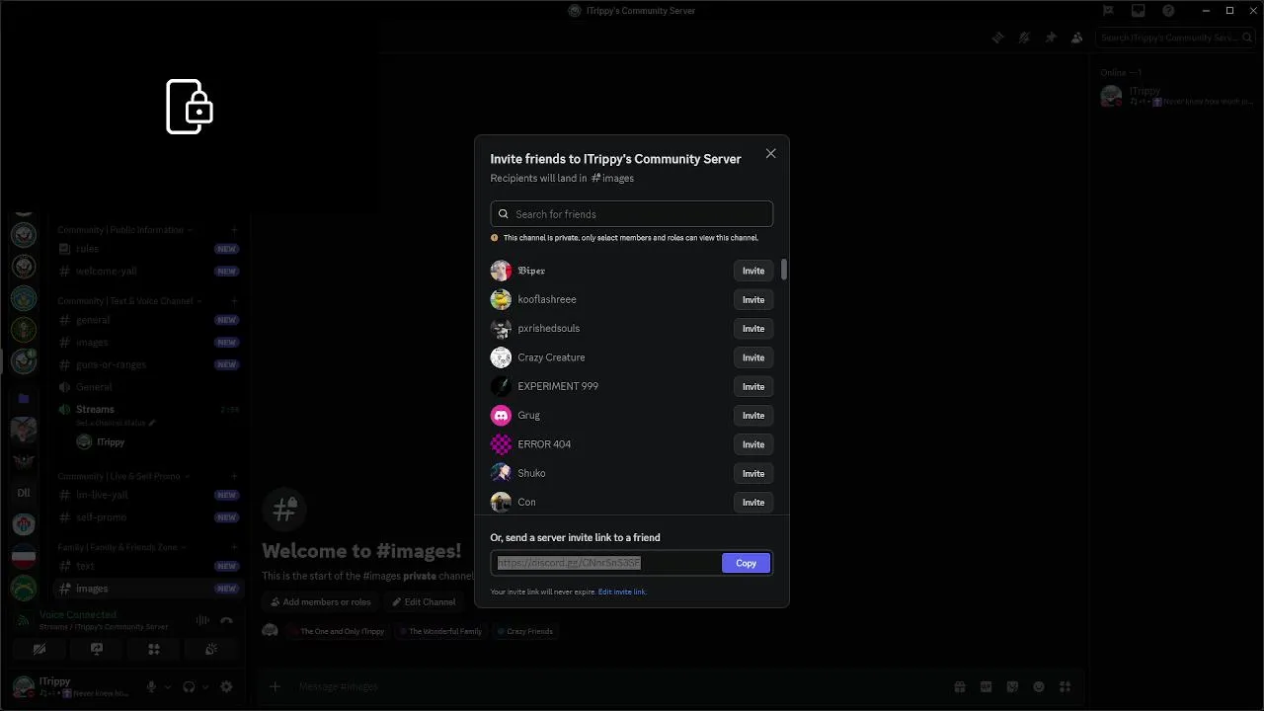The height and width of the screenshot is (711, 1264).
Task: Invite Shuko to the server
Action: 753,473
